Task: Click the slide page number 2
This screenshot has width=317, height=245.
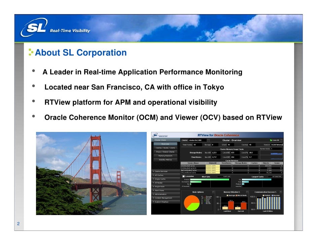Action: tap(19, 223)
